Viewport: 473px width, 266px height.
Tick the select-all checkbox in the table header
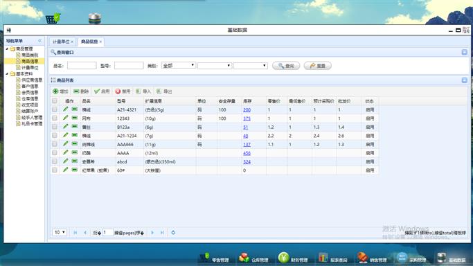click(55, 100)
